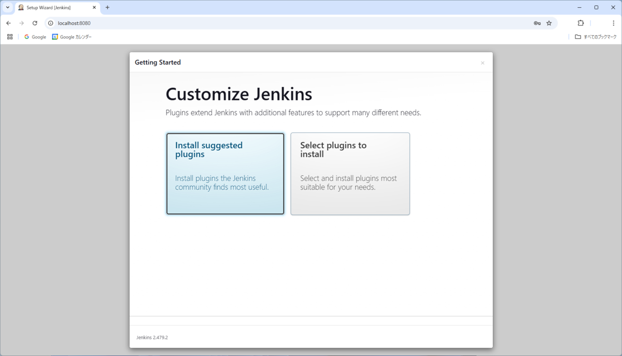Click the Customize Jenkins heading

239,94
